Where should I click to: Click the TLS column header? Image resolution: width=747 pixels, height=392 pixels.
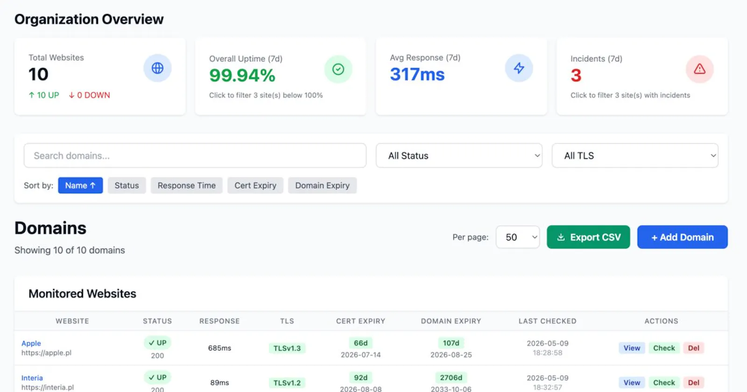tap(287, 321)
